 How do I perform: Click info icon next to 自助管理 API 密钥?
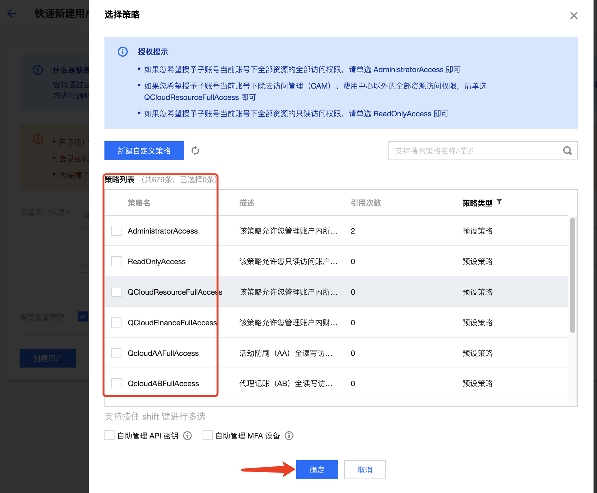coord(187,436)
